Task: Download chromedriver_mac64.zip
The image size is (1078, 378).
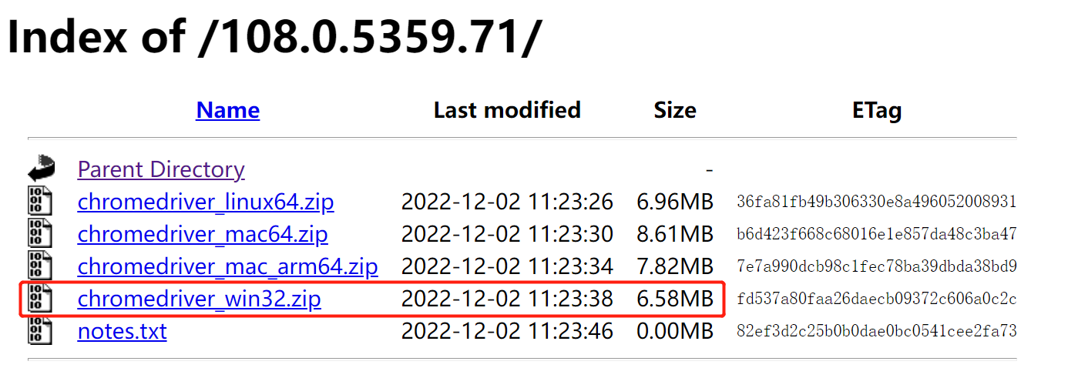Action: [x=203, y=235]
